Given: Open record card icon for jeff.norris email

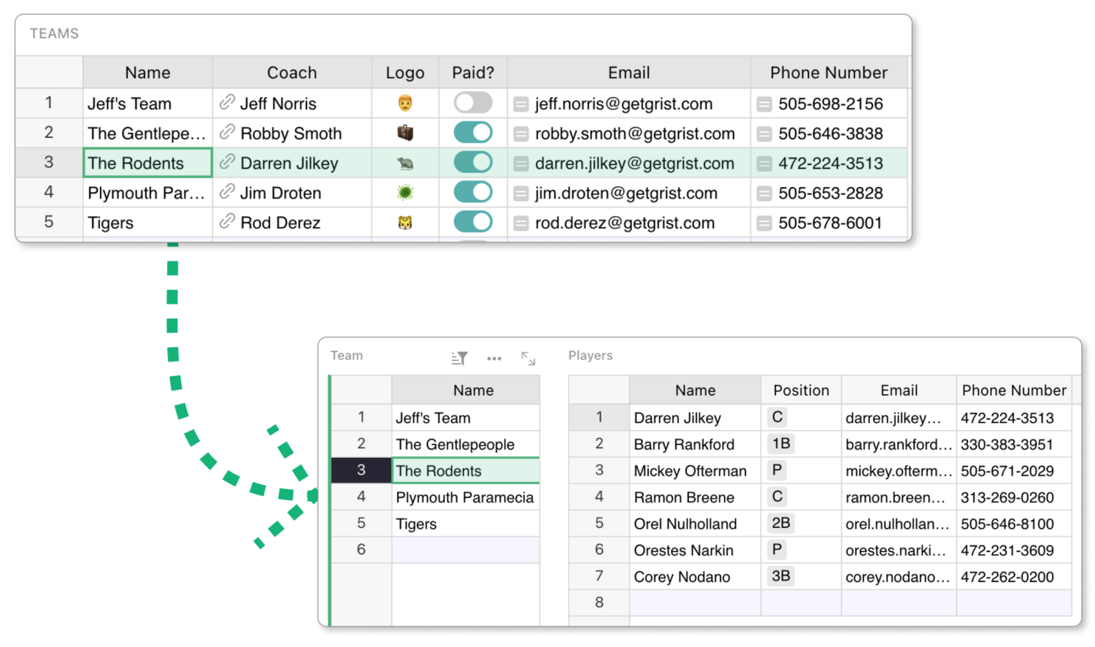Looking at the screenshot, I should point(520,104).
